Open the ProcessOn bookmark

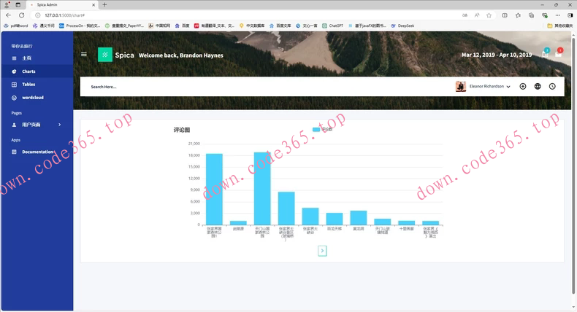(x=80, y=26)
